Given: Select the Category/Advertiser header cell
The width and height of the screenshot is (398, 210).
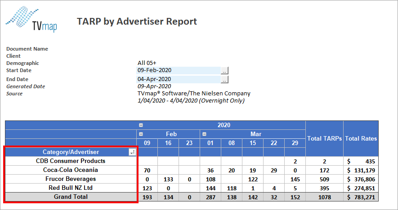Looking at the screenshot, I should [x=71, y=152].
